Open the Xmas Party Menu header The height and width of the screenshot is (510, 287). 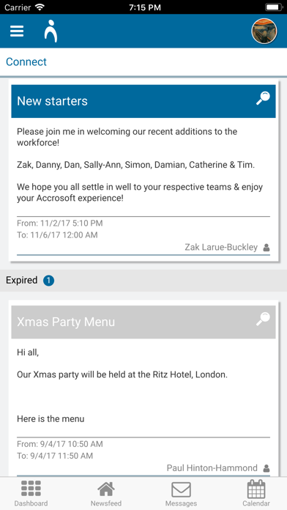tap(143, 322)
